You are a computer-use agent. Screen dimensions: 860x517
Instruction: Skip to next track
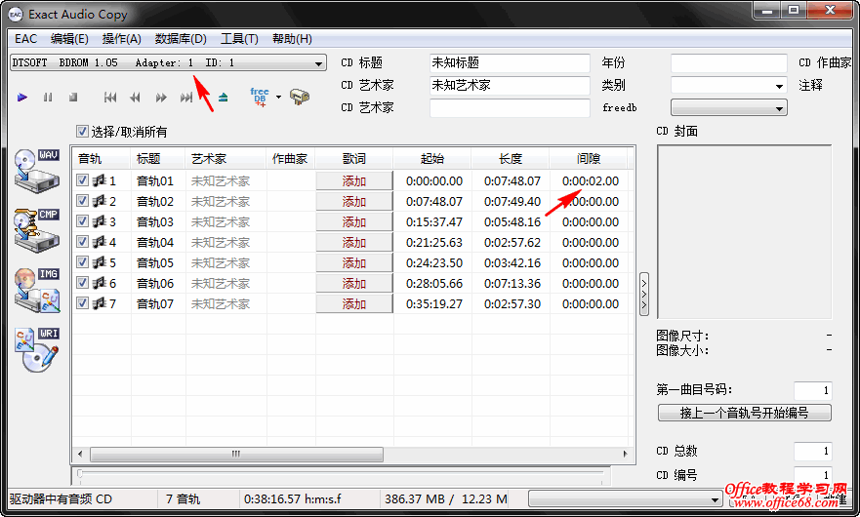coord(186,98)
